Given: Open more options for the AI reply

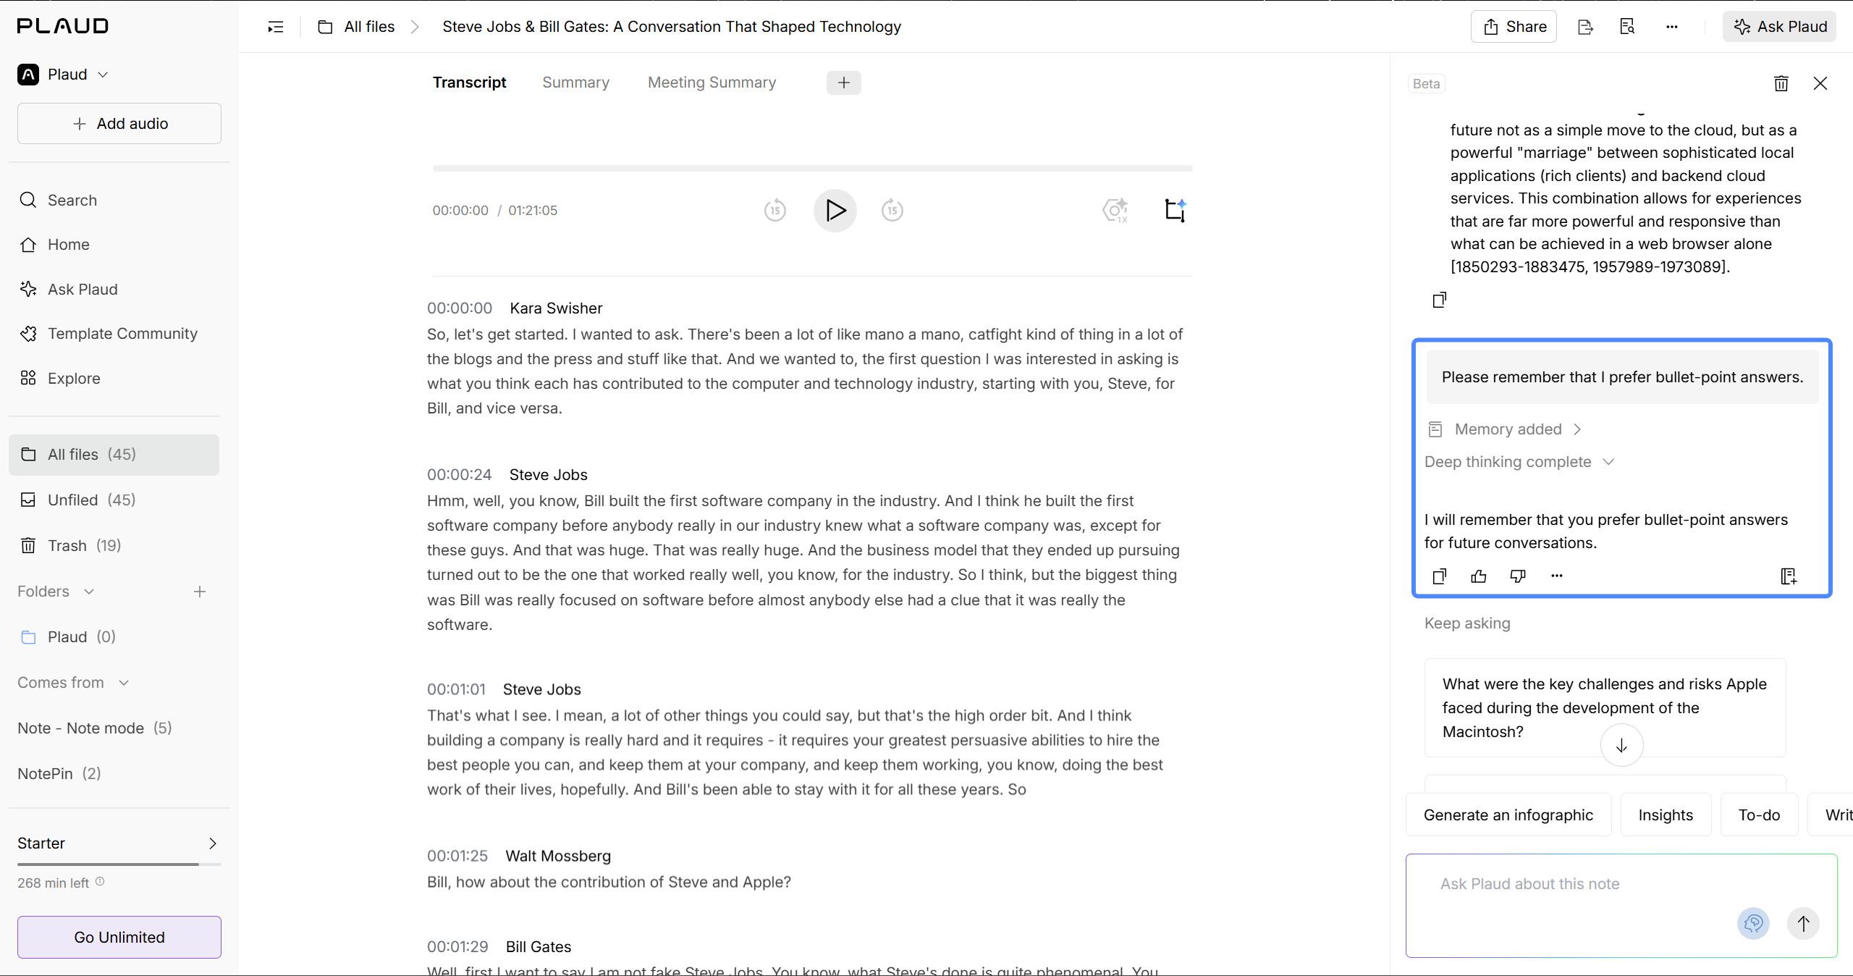Looking at the screenshot, I should pos(1557,576).
